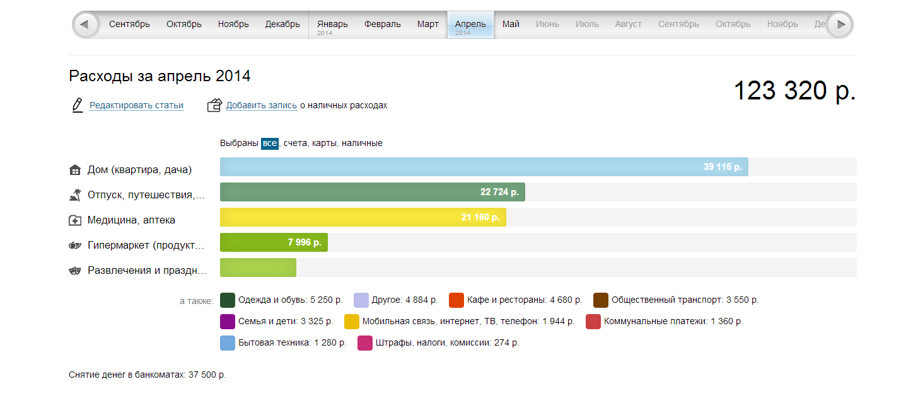
Task: Click 'Бытовая техника: 1 280 р.' text
Action: (x=293, y=343)
